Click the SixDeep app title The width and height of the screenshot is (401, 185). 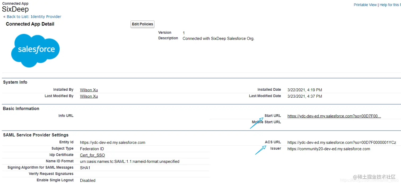pos(15,9)
